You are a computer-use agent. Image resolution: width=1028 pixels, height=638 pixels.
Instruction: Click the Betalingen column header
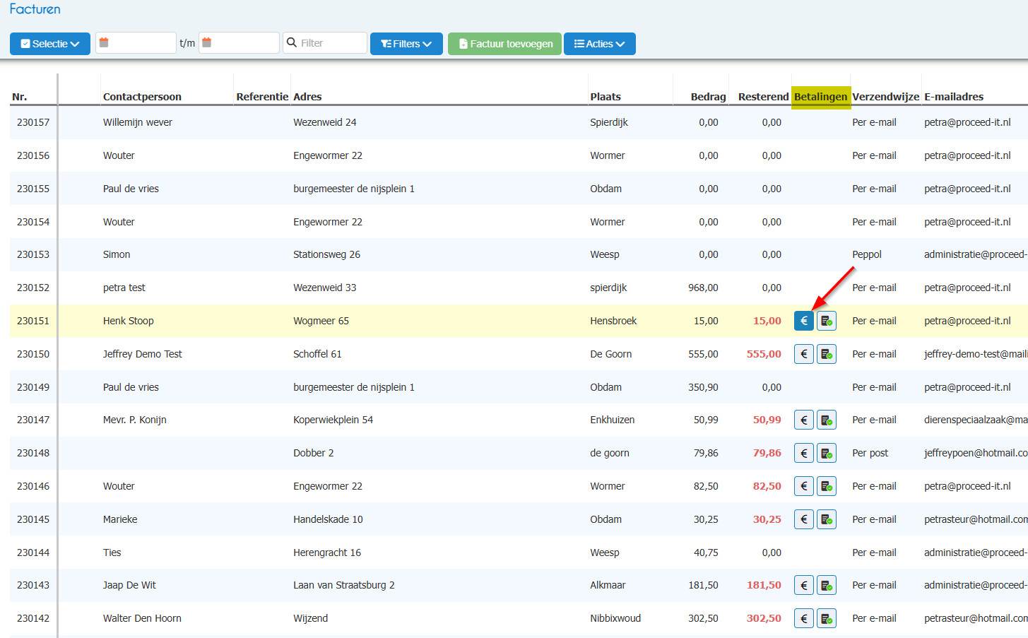coord(820,97)
